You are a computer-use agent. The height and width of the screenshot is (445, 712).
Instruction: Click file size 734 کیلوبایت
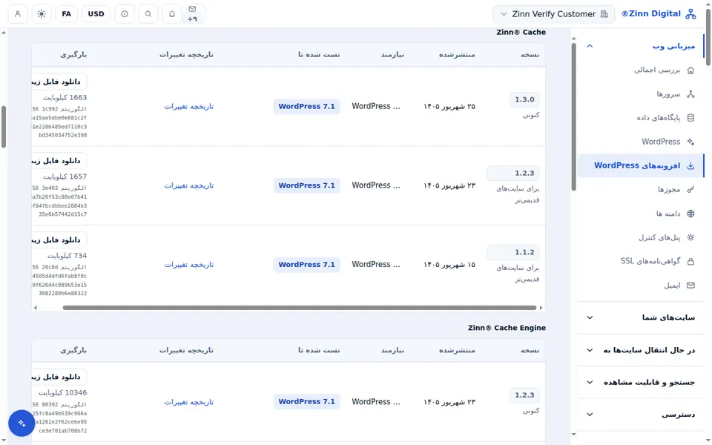tap(67, 256)
